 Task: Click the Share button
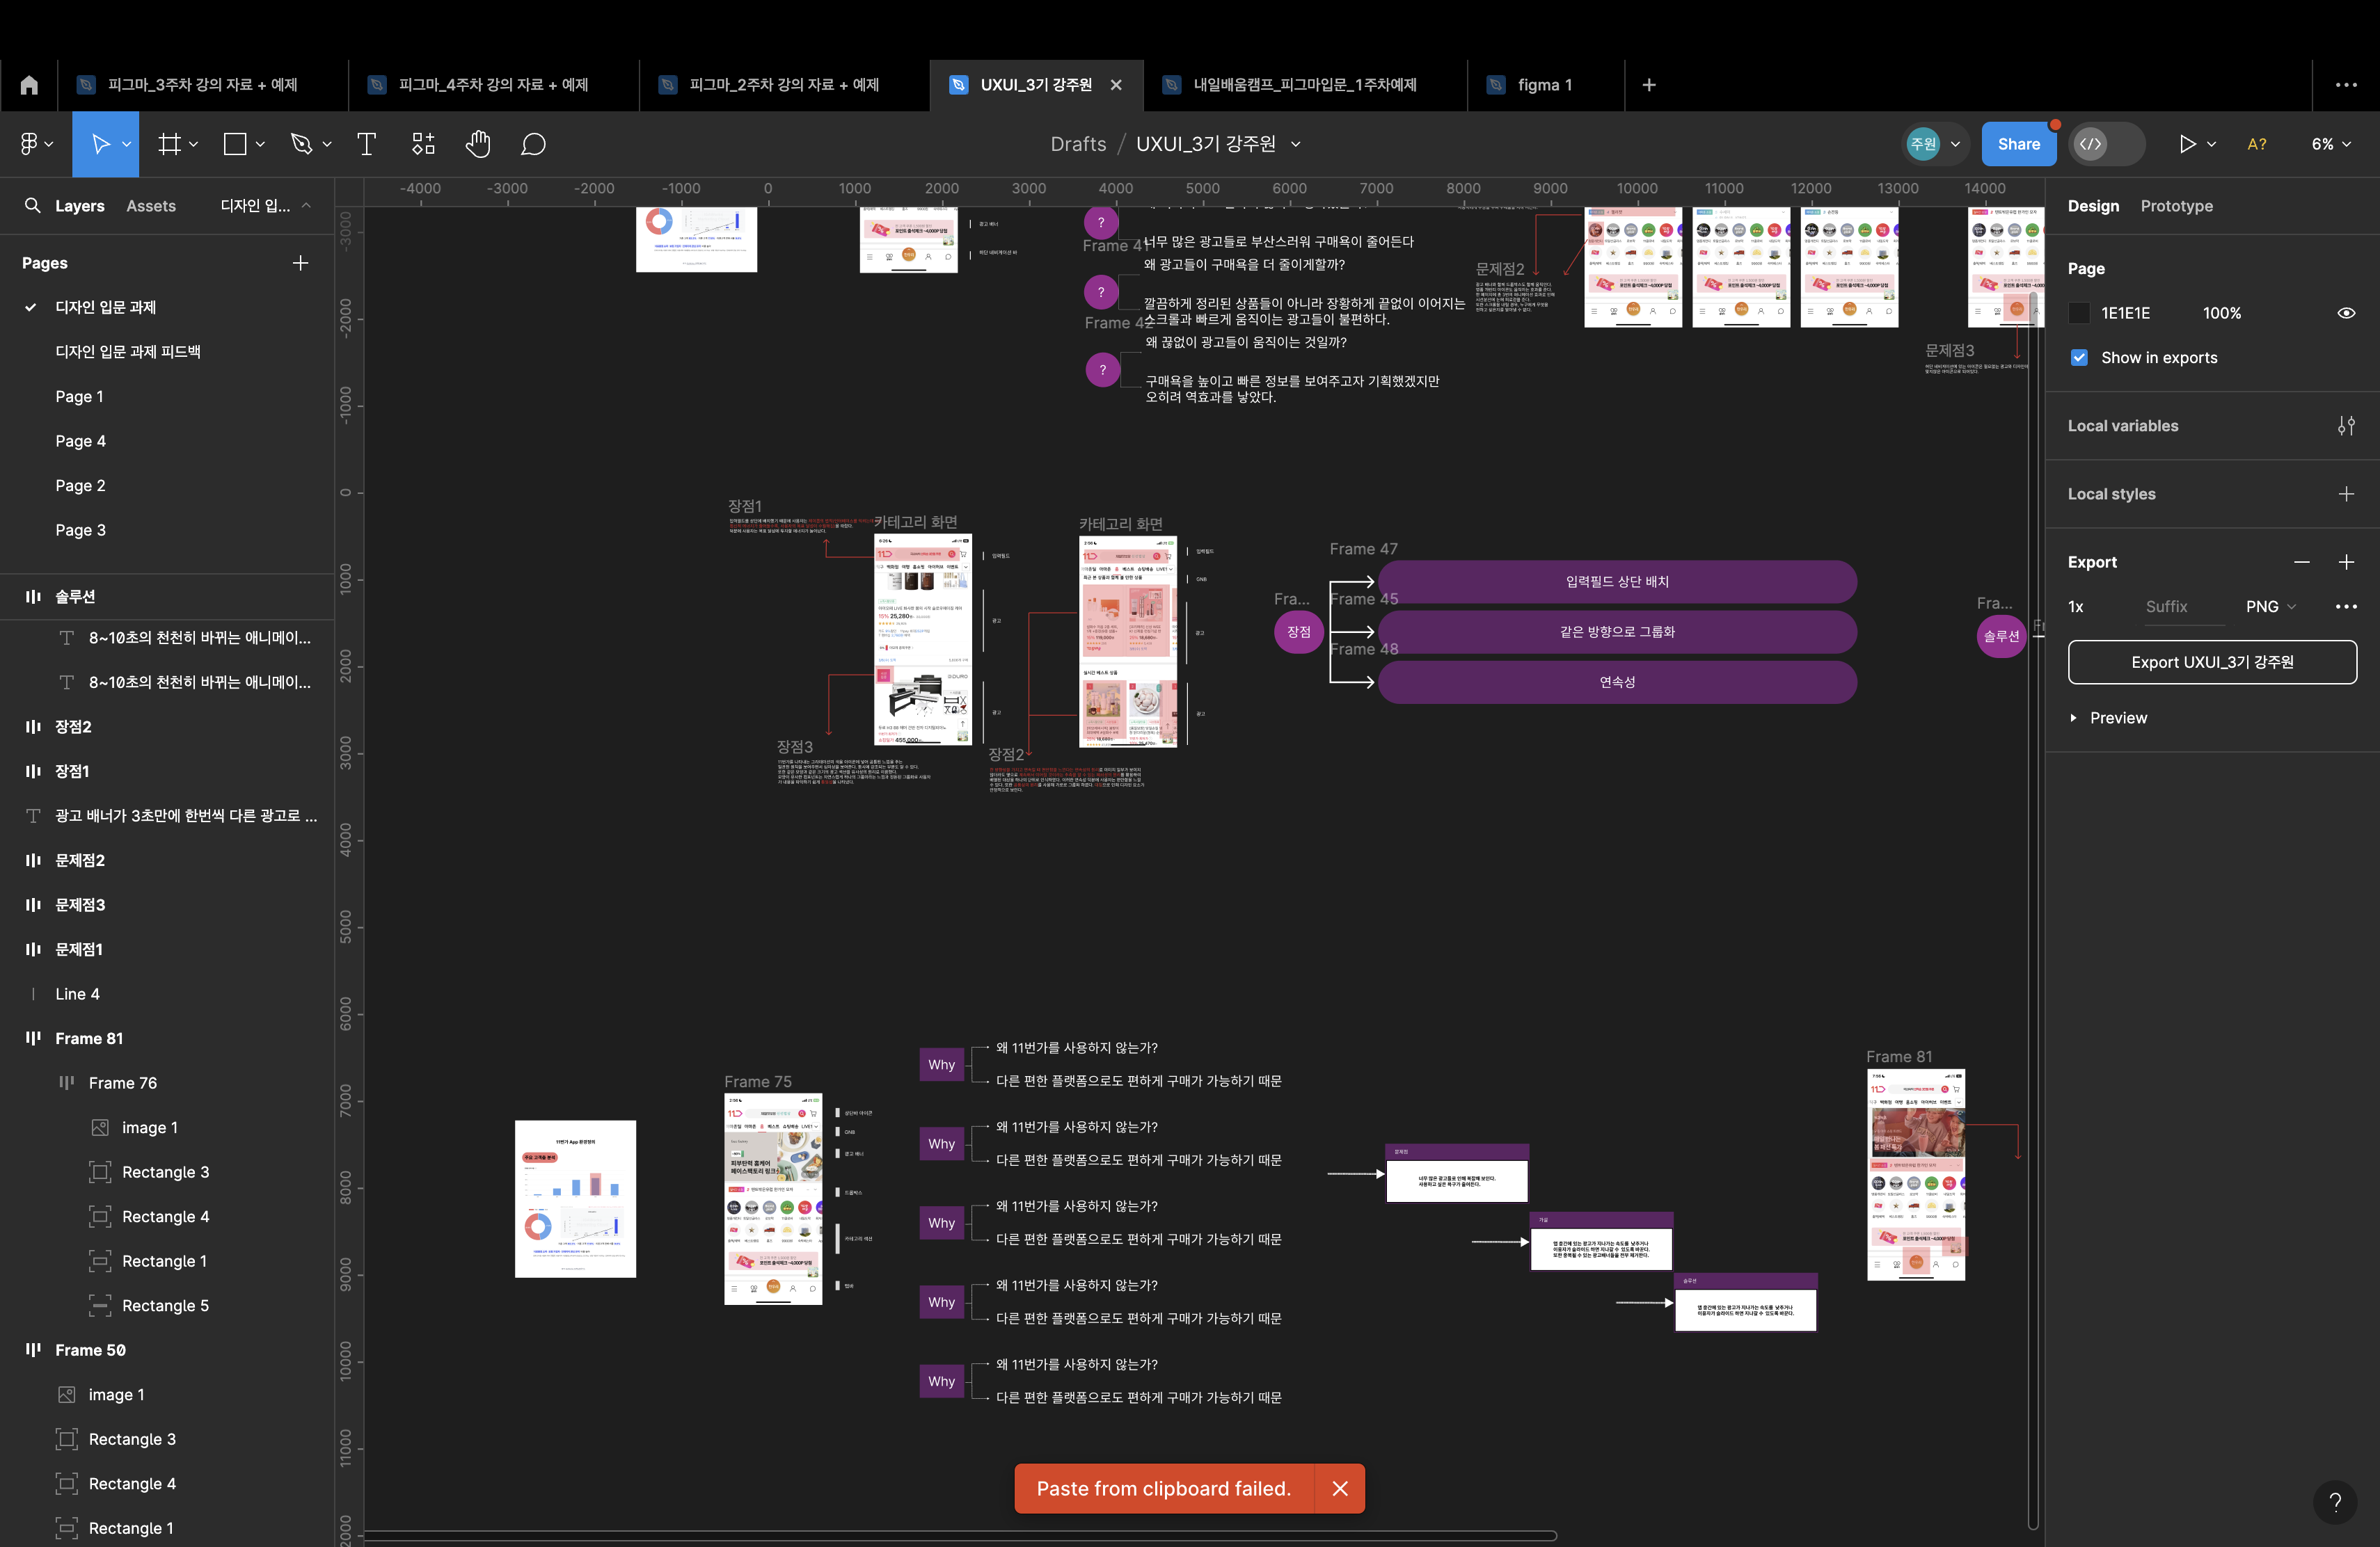[2018, 144]
